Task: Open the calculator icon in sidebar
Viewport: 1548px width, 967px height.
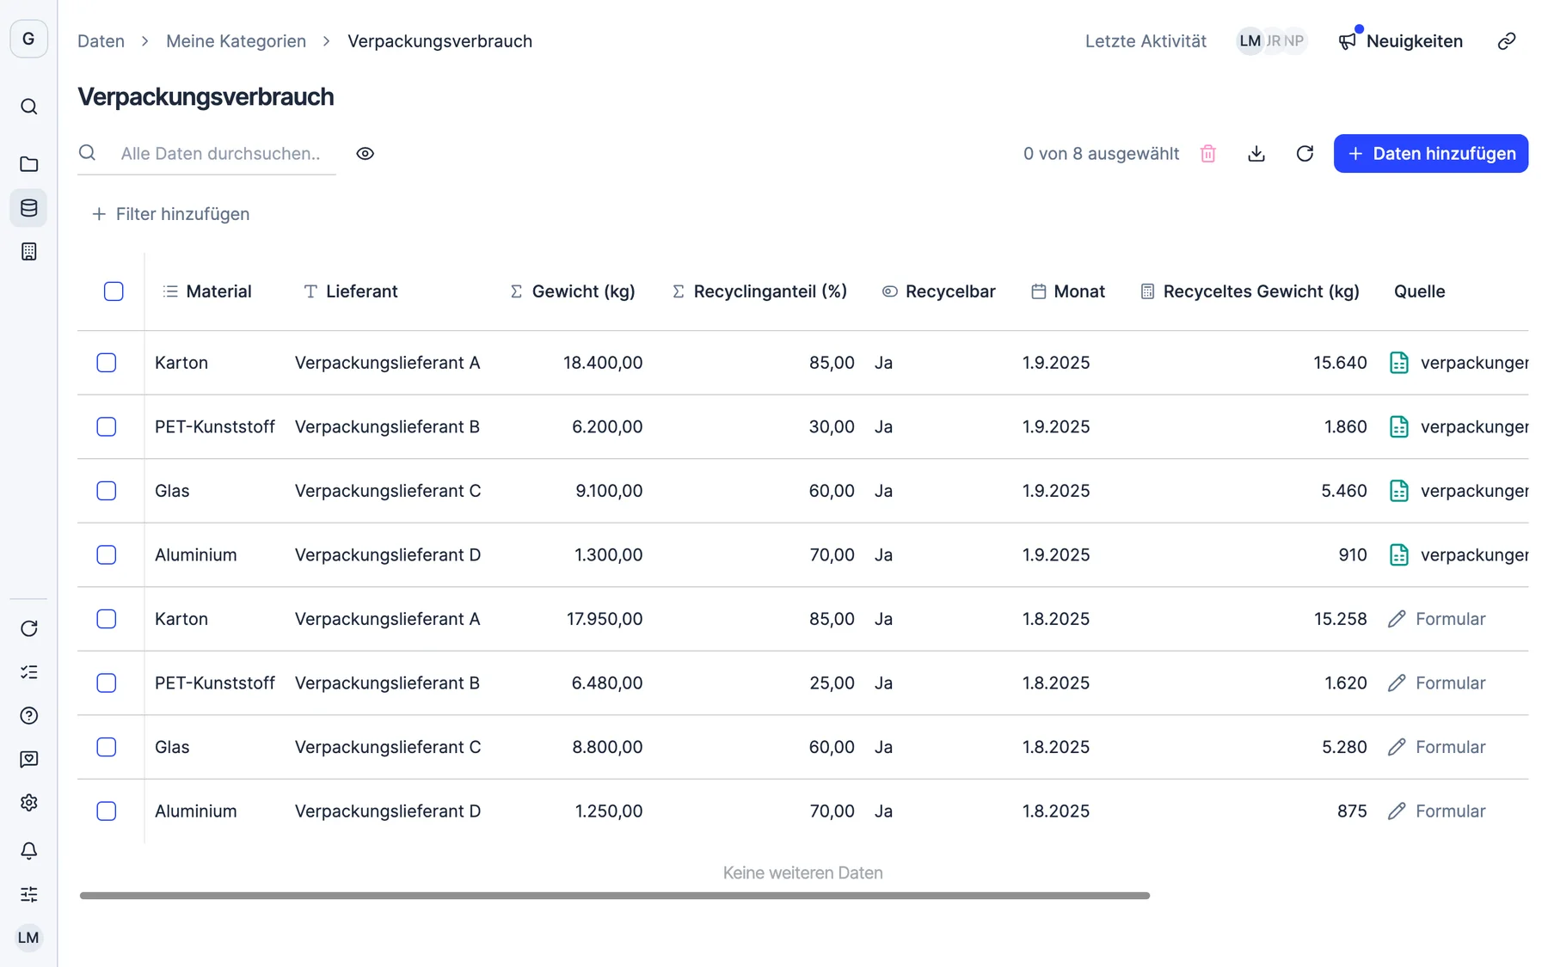Action: point(28,252)
